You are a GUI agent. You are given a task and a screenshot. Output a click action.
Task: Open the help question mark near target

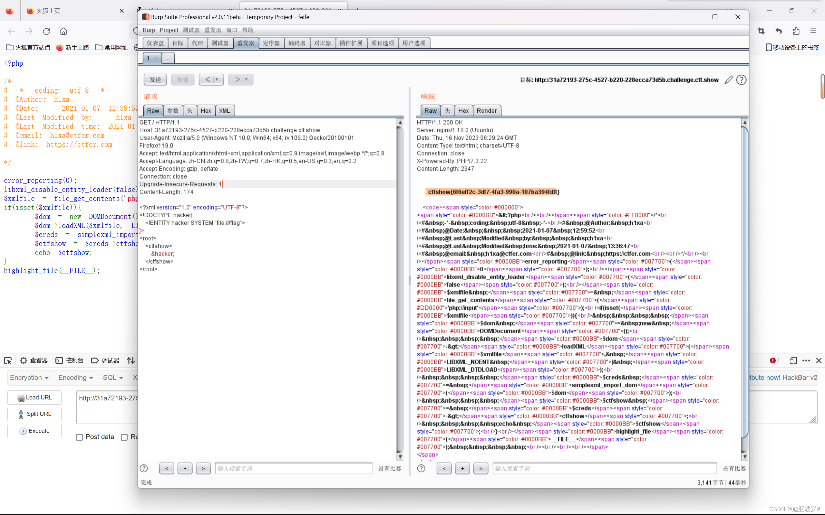click(x=741, y=80)
